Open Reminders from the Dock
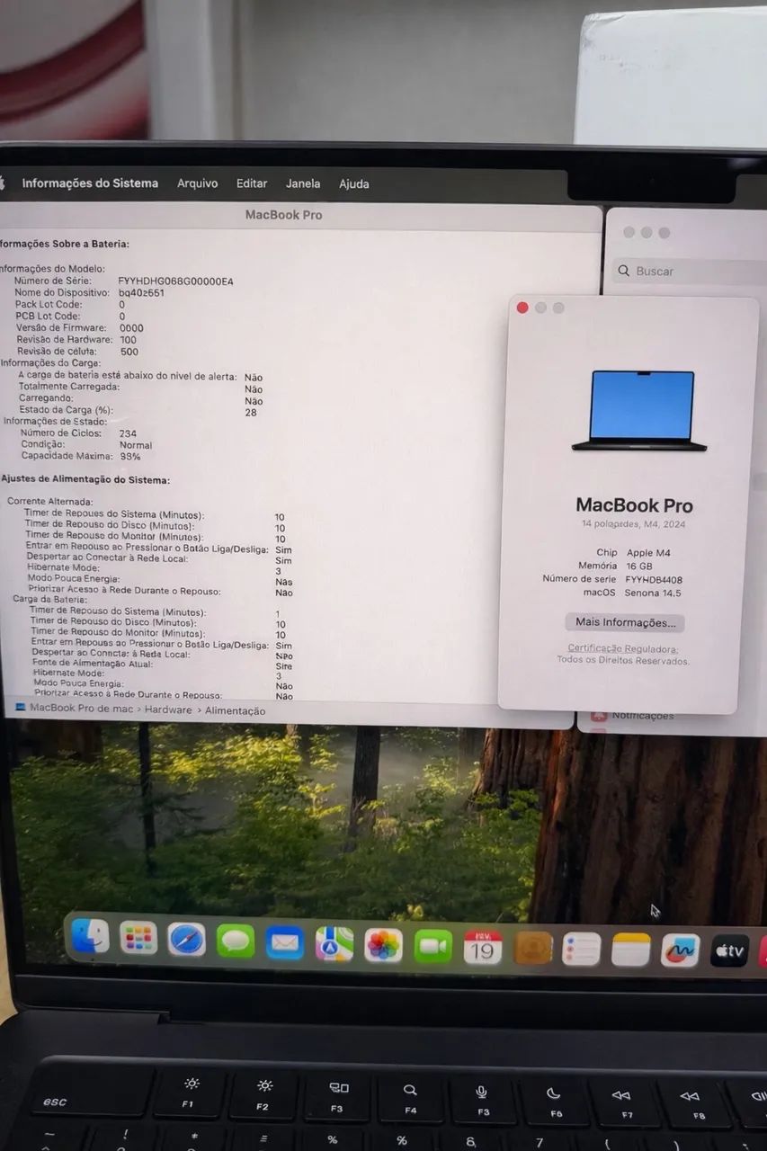 click(x=582, y=949)
